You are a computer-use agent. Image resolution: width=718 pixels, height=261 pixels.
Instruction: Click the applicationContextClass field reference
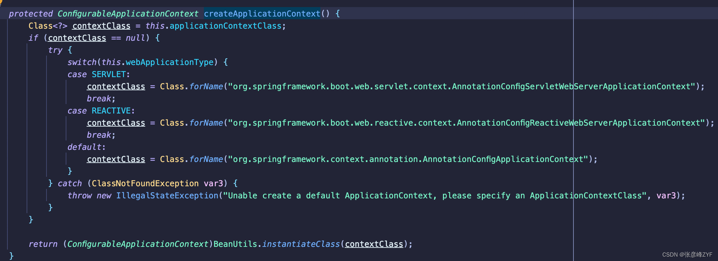pos(225,26)
